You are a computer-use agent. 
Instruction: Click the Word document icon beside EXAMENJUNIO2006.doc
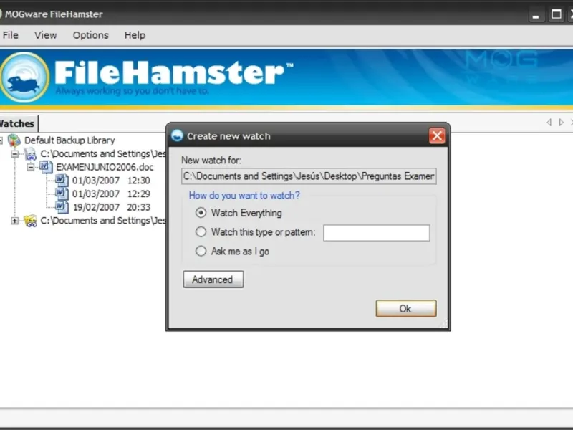tap(45, 167)
